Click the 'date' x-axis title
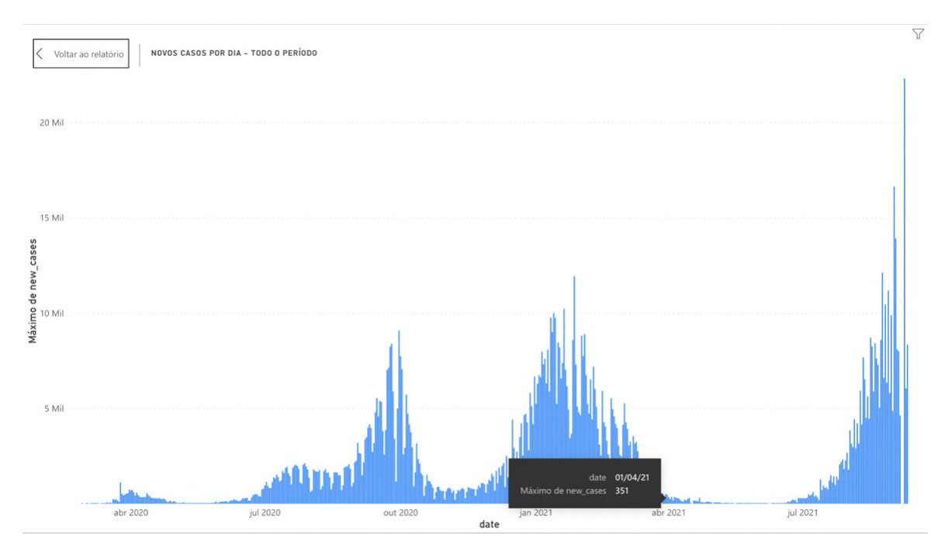The width and height of the screenshot is (931, 537). (489, 525)
